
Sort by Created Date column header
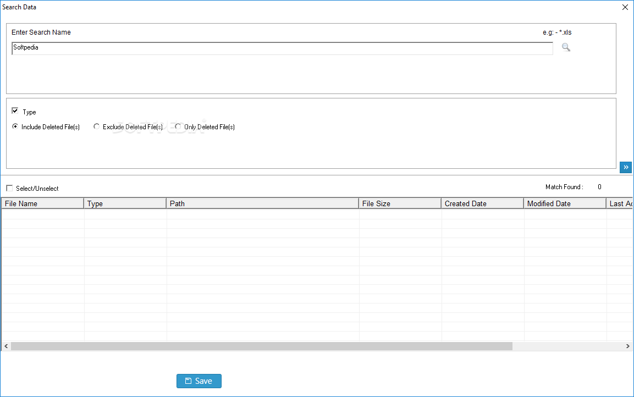[x=482, y=203]
